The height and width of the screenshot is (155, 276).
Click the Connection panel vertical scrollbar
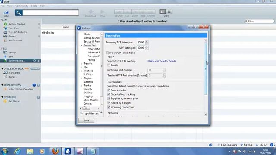(x=205, y=68)
